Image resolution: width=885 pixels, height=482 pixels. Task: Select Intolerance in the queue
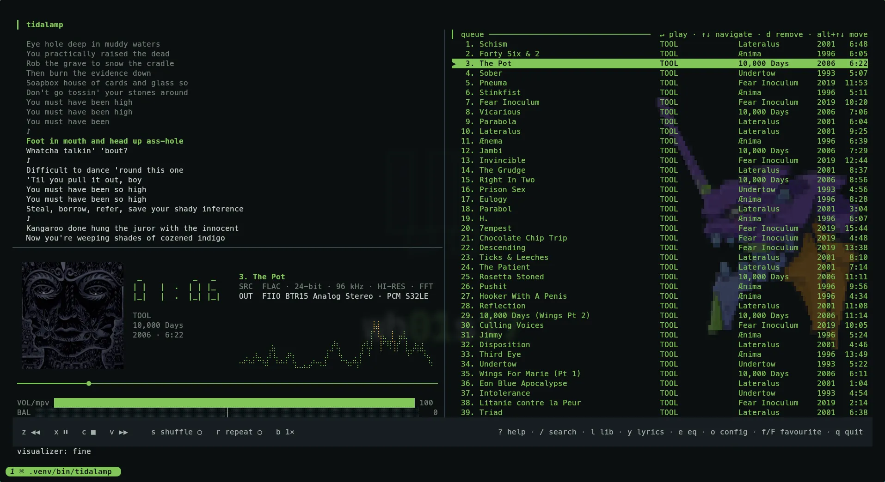[660, 393]
